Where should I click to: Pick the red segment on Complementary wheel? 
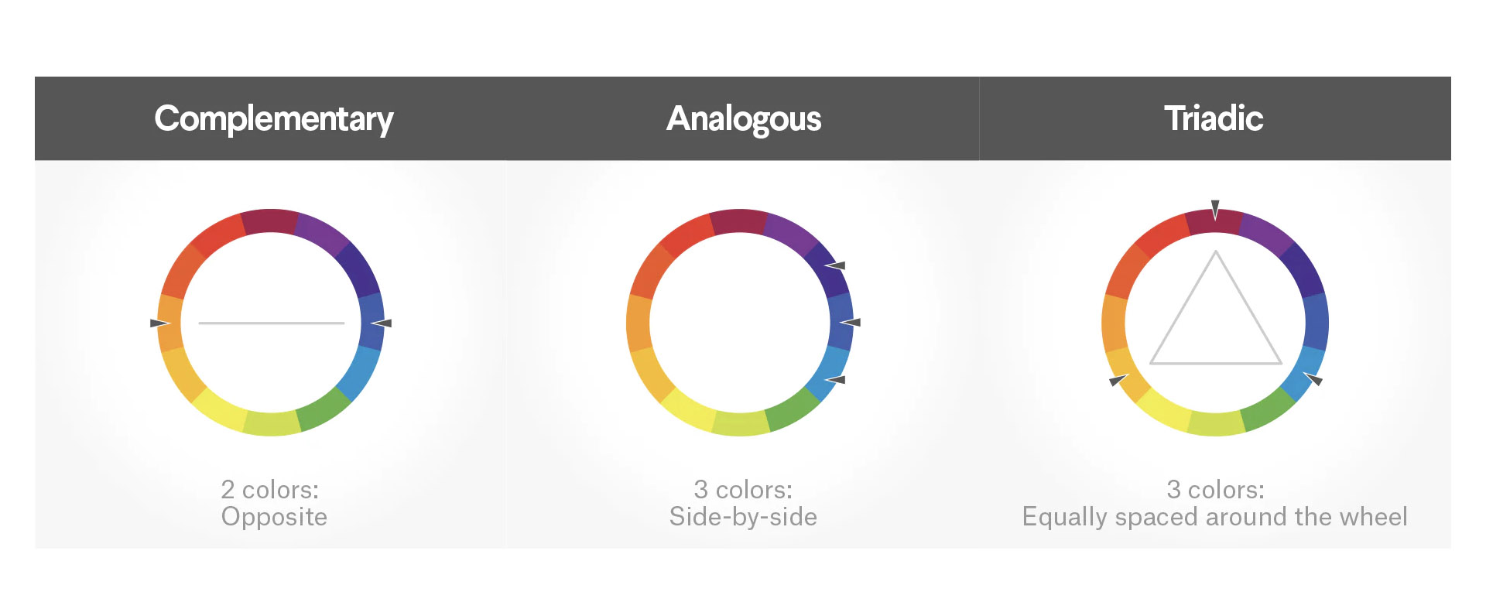[x=218, y=236]
